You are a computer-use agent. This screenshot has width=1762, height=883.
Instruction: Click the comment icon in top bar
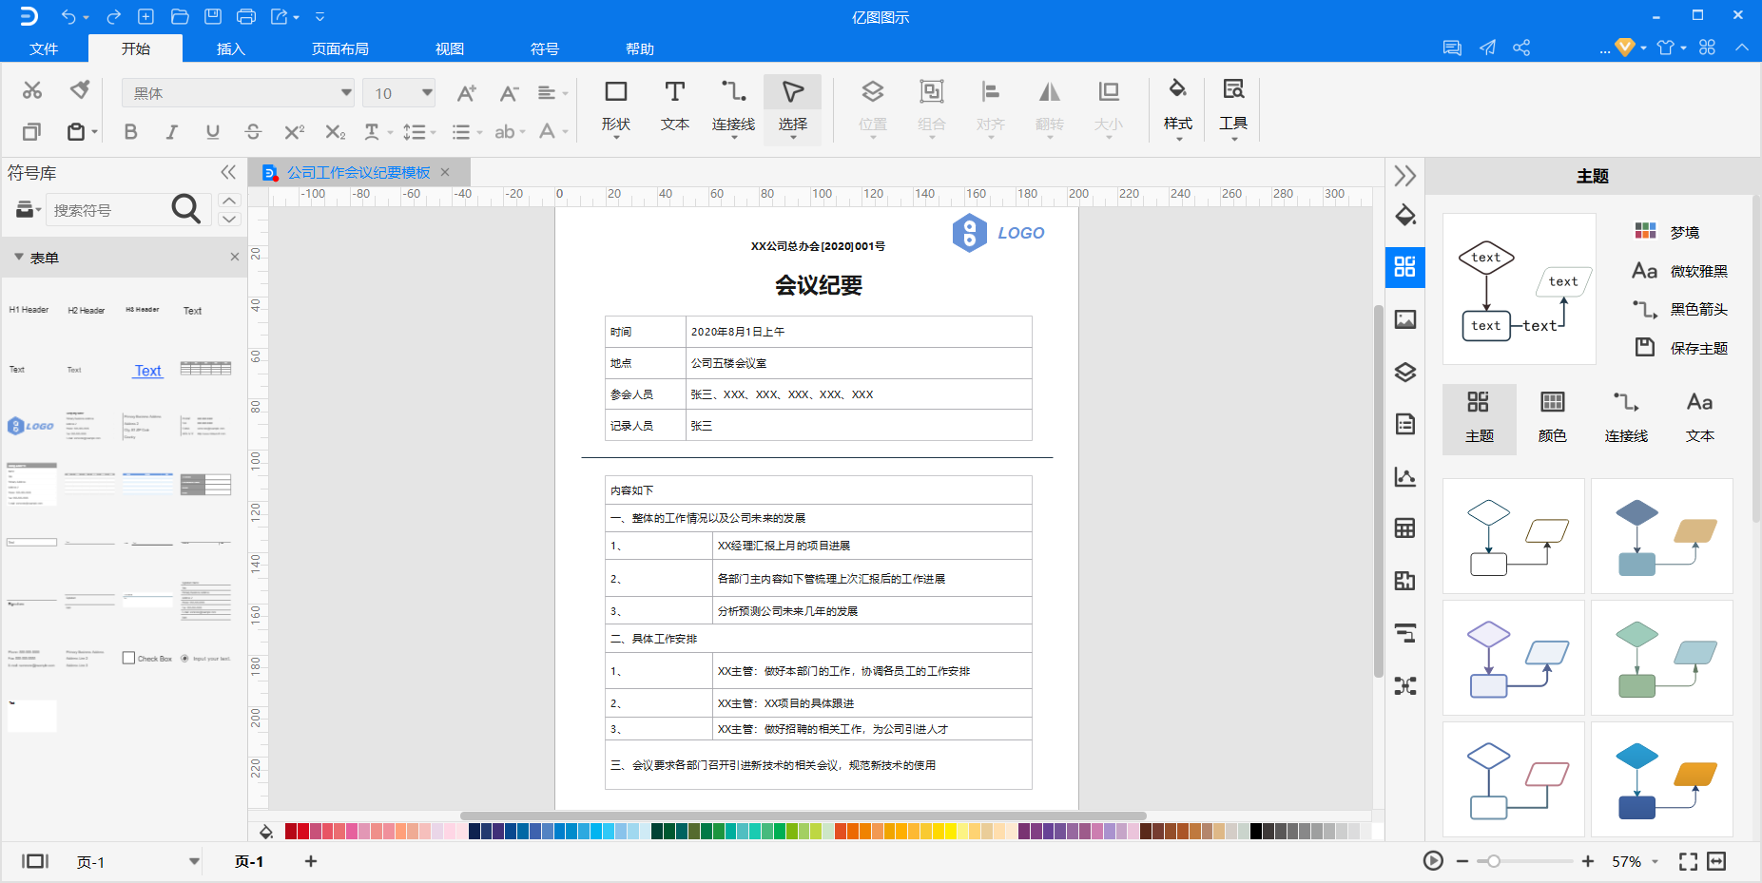[1452, 48]
